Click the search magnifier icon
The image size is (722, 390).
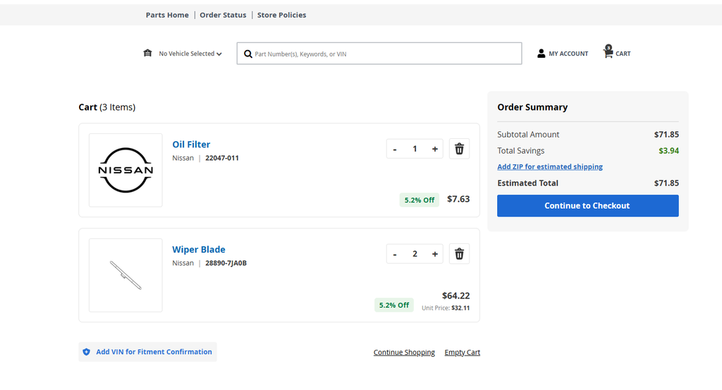[x=247, y=54]
